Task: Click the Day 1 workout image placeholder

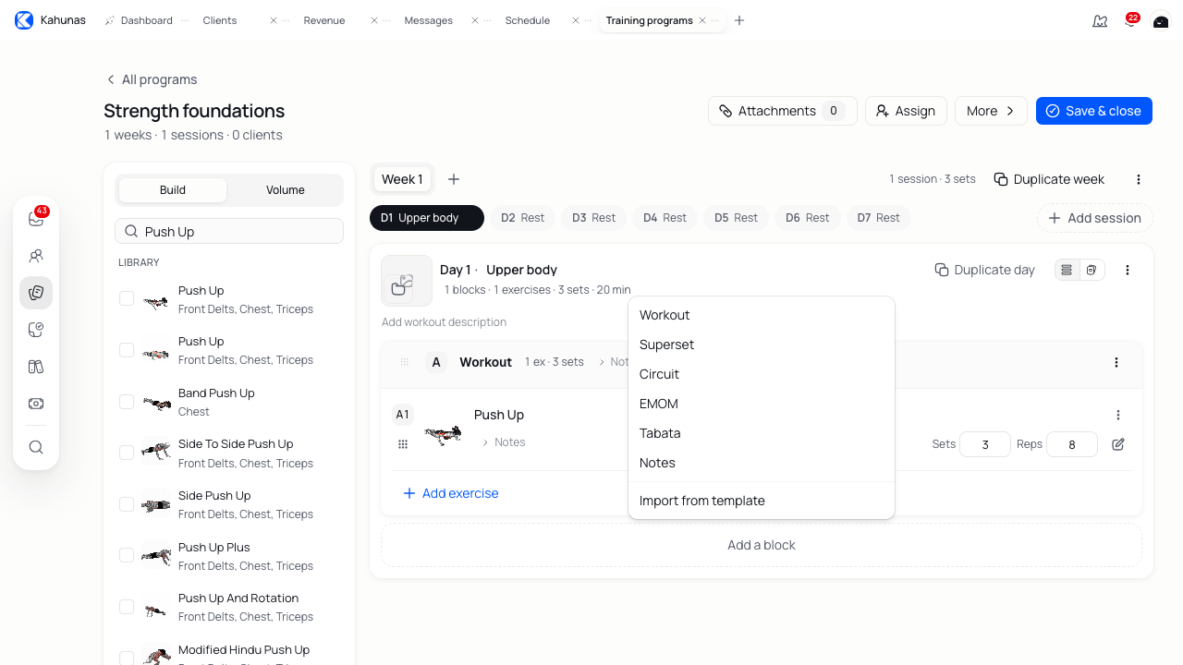Action: pyautogui.click(x=407, y=281)
